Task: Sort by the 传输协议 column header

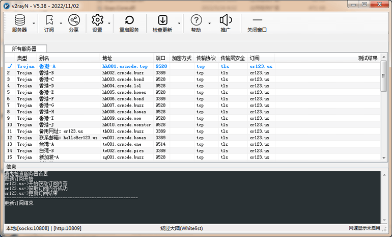Action: click(x=206, y=58)
